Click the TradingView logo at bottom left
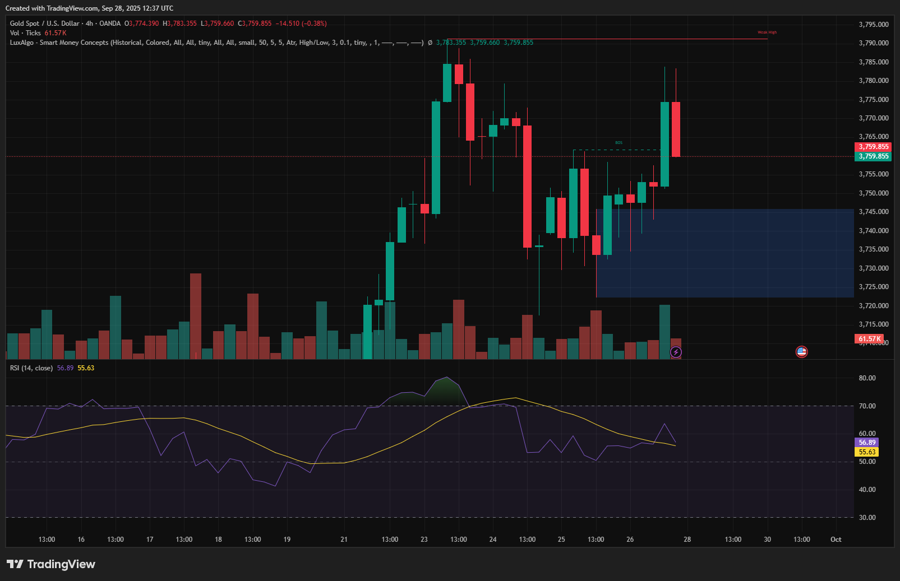Viewport: 900px width, 581px height. tap(51, 564)
